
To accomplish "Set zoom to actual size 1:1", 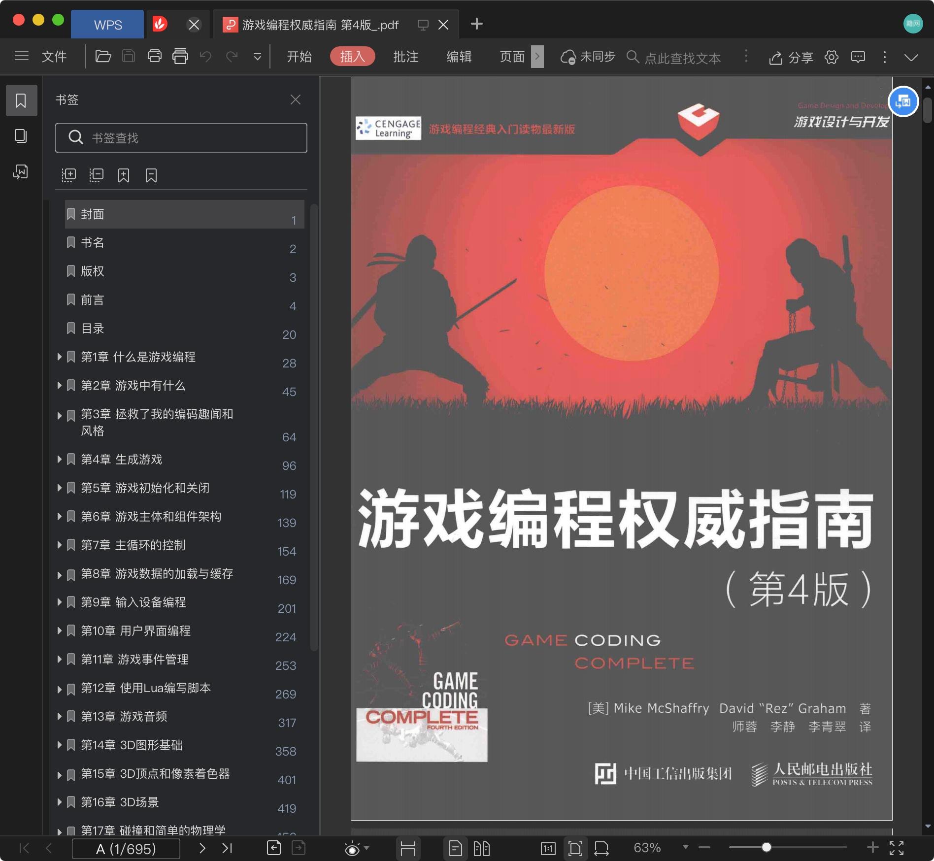I will (x=548, y=848).
